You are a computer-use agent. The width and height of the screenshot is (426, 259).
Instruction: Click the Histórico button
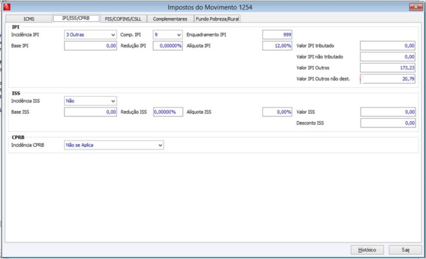[x=367, y=250]
